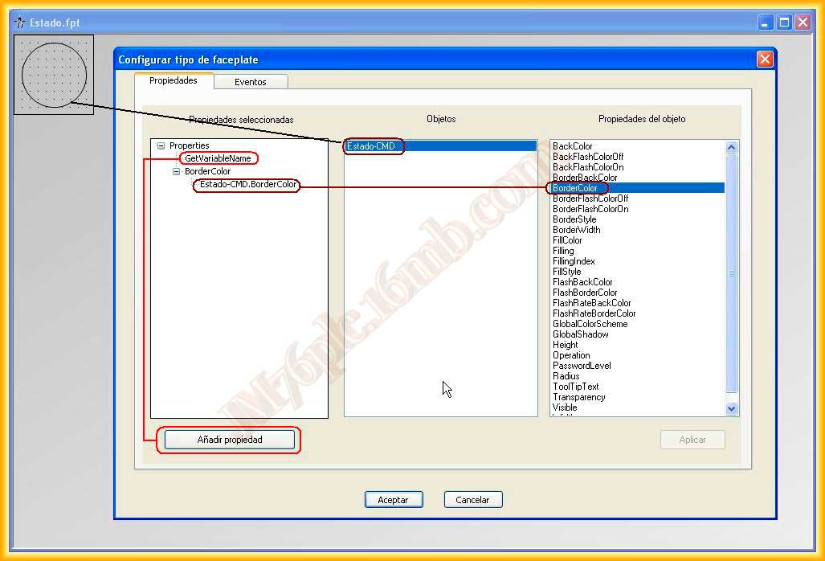Click the Añadir propiedad button

[x=230, y=440]
